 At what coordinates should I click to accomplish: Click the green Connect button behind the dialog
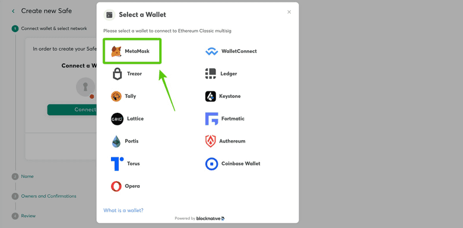coord(72,110)
